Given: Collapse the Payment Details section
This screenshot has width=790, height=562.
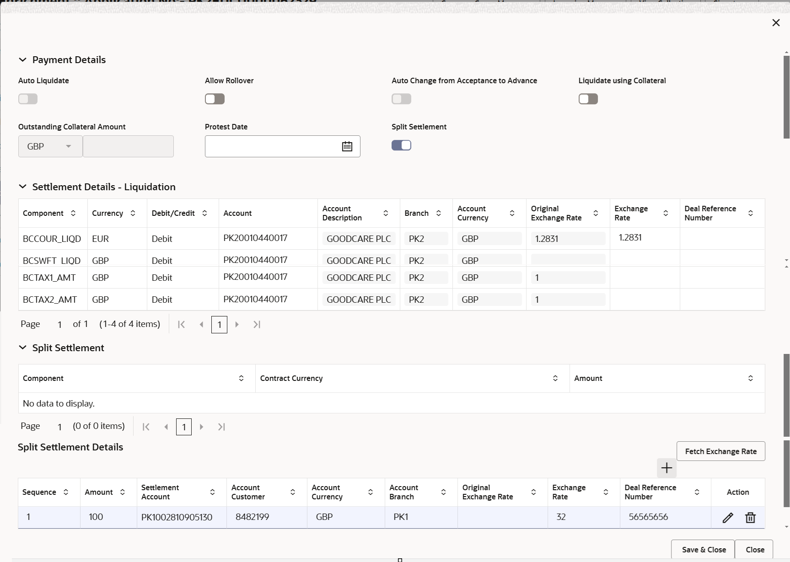Looking at the screenshot, I should click(23, 59).
